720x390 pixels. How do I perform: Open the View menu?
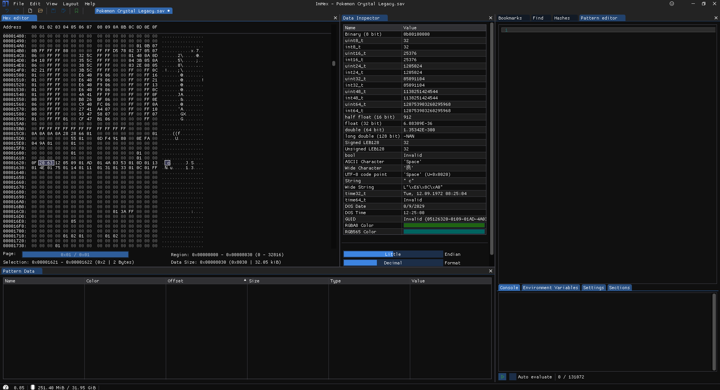click(52, 4)
